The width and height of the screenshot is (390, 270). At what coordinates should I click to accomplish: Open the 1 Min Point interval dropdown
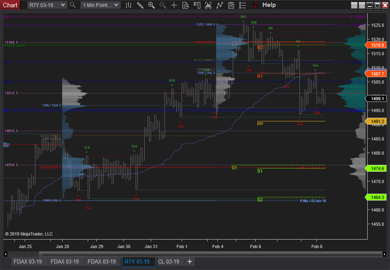tap(100, 5)
